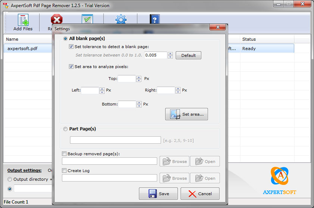Click the backup removed pages path field
314x208 pixels.
(109, 161)
